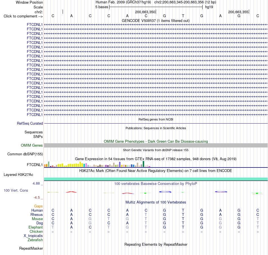Click the Scale track label

38,7
